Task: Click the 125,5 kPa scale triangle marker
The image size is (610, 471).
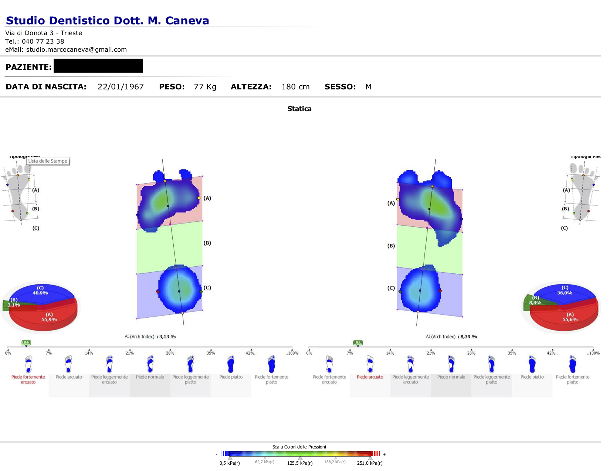Action: tap(300, 458)
